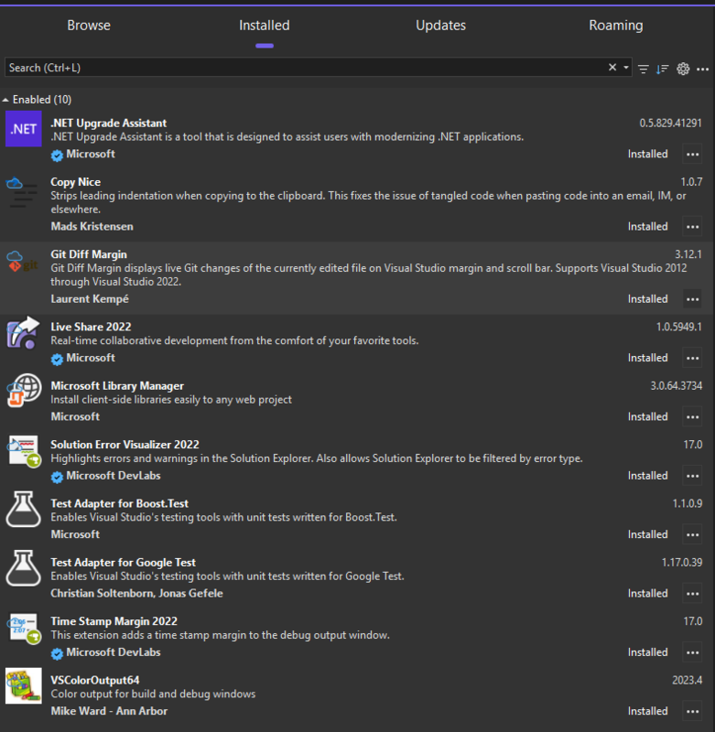Screen dimensions: 715x732
Task: Open more actions for Live Share 2022
Action: tap(692, 358)
